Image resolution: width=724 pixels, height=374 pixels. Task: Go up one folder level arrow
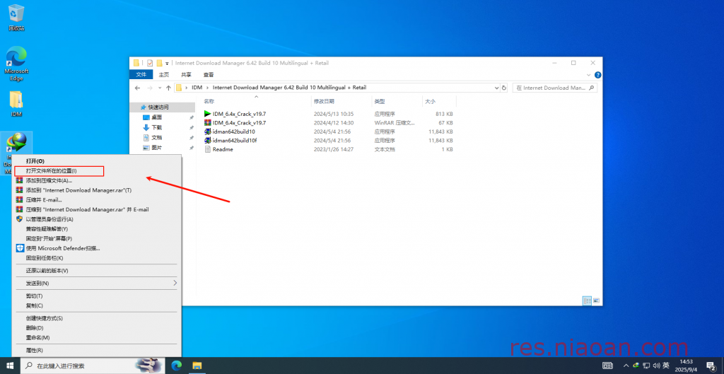pos(168,88)
